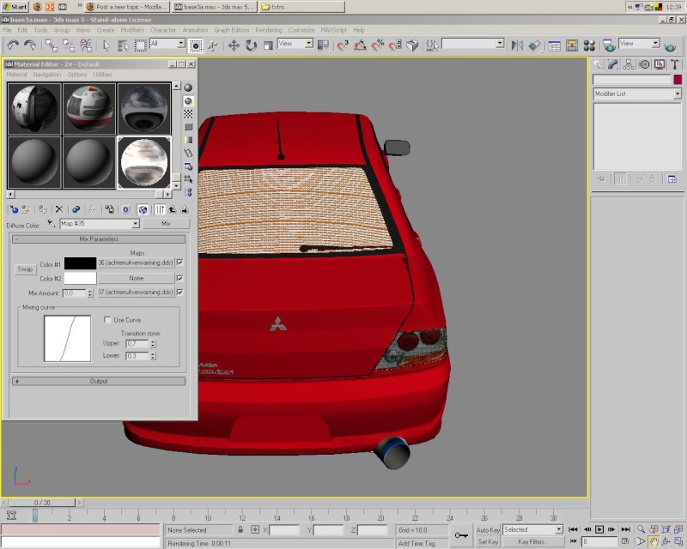Screen dimensions: 687x549
Task: Toggle the Color #2 map checkbox
Action: (179, 278)
